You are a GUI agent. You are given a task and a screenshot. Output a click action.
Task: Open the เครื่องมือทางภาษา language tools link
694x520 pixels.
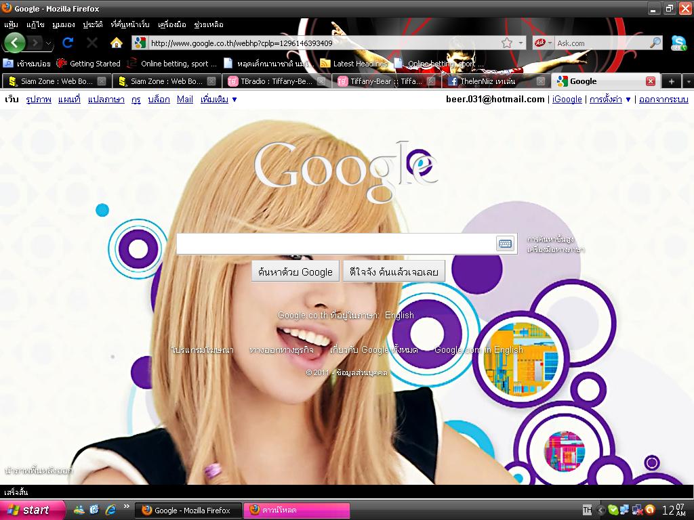click(556, 250)
